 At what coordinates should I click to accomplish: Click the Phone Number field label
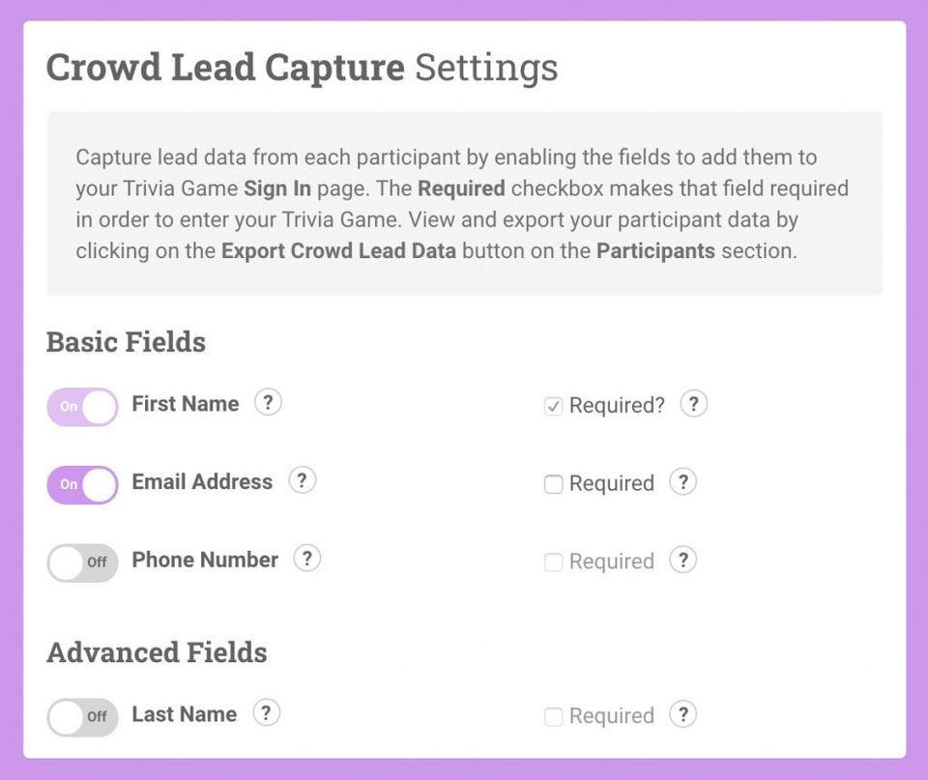pyautogui.click(x=205, y=560)
